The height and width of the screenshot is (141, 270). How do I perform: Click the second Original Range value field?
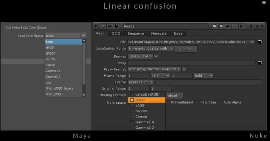[x=161, y=89]
